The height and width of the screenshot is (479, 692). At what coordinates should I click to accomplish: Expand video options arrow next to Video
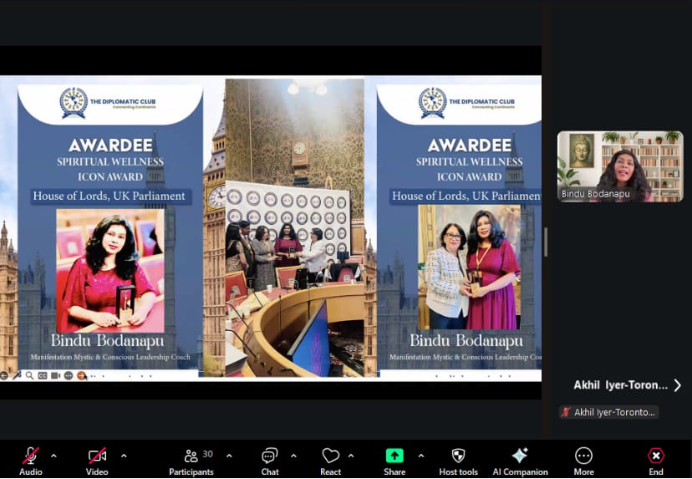pyautogui.click(x=124, y=456)
